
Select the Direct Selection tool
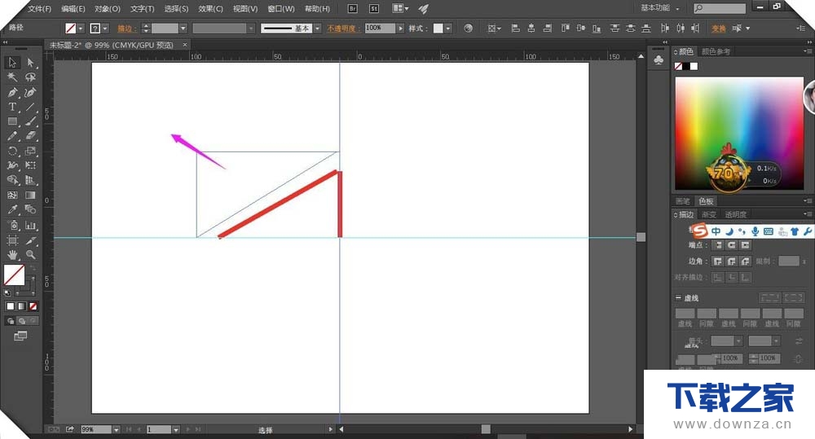pos(30,63)
